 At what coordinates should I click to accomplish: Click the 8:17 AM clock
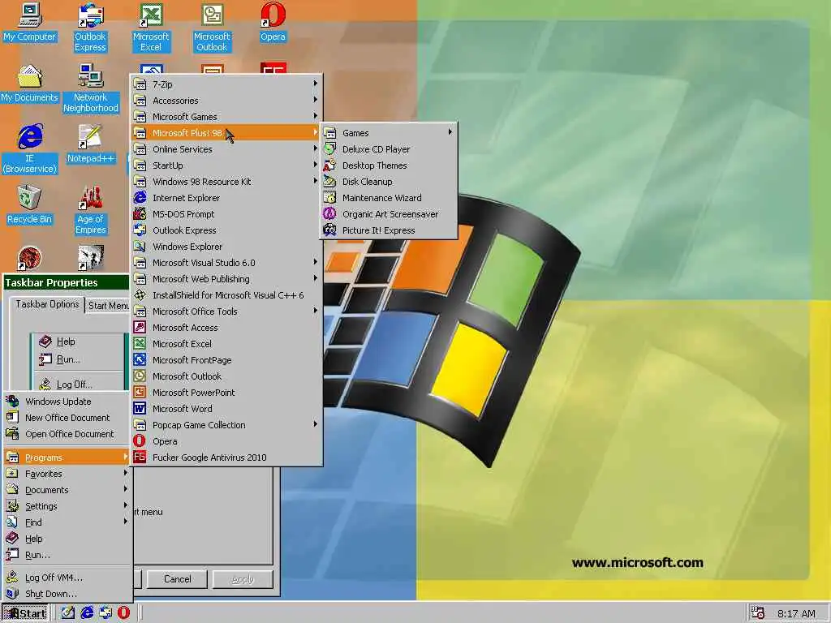[796, 613]
